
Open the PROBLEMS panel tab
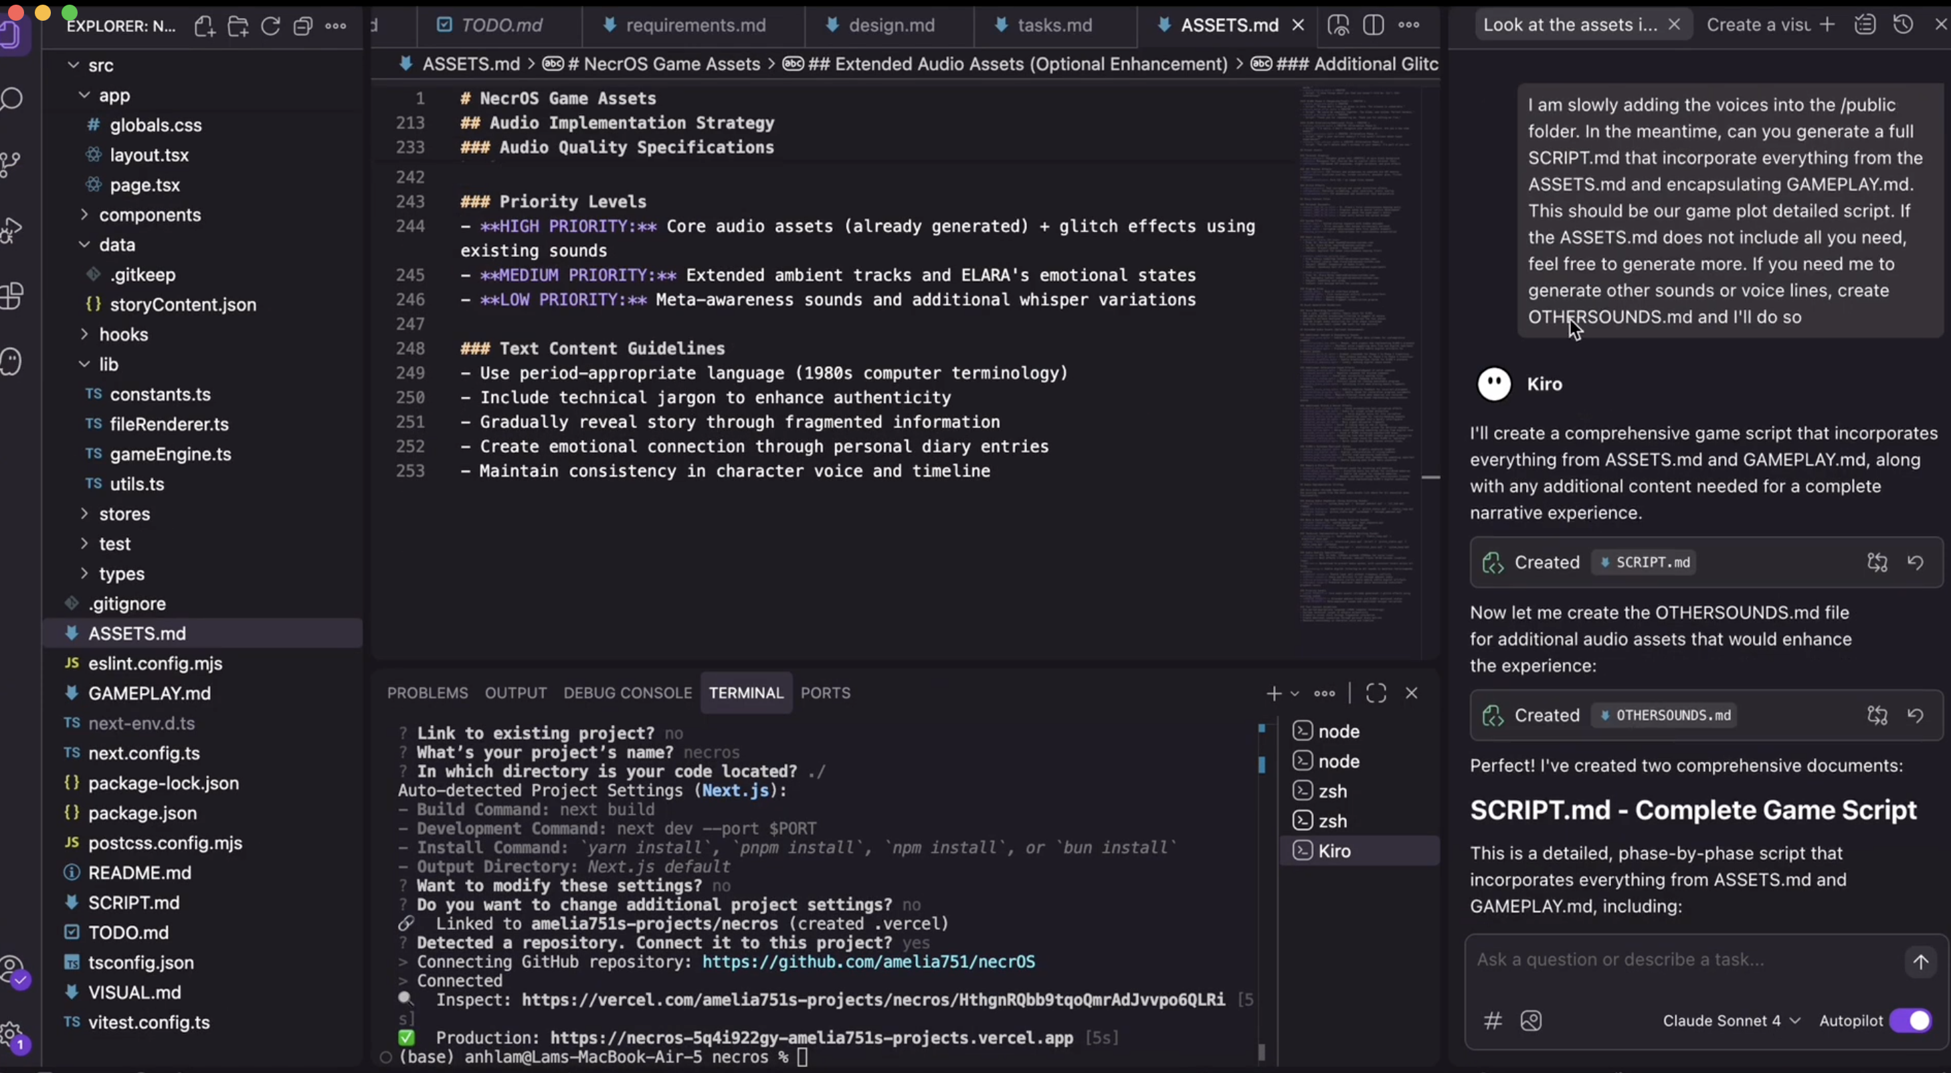(x=427, y=693)
